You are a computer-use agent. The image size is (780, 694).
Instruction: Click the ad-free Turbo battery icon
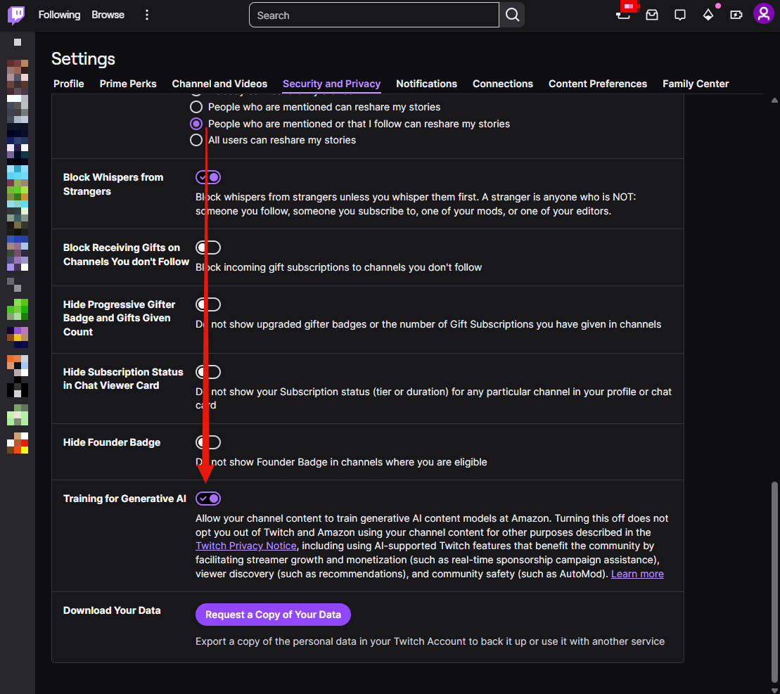pos(736,15)
